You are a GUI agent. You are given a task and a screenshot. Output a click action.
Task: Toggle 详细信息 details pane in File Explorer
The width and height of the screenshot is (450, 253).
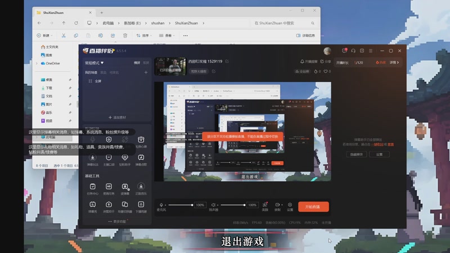tap(305, 35)
